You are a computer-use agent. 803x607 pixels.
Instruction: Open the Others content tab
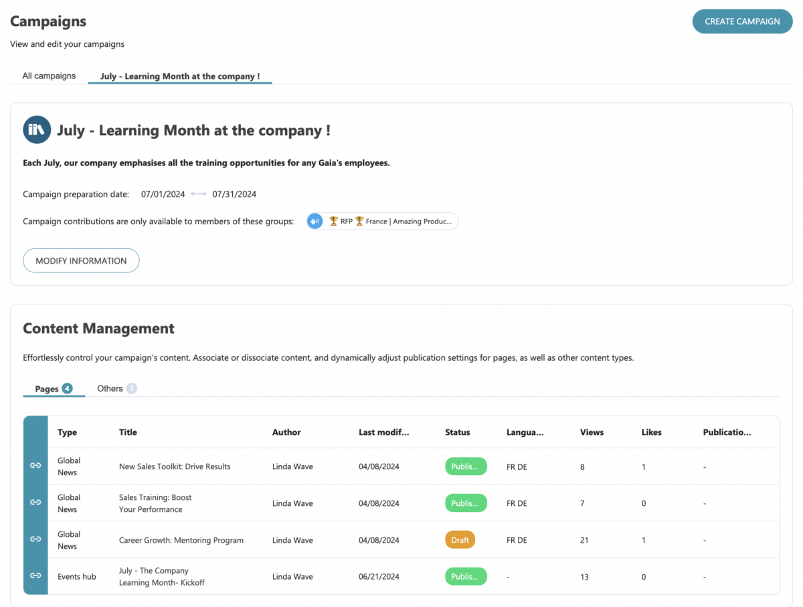(109, 388)
